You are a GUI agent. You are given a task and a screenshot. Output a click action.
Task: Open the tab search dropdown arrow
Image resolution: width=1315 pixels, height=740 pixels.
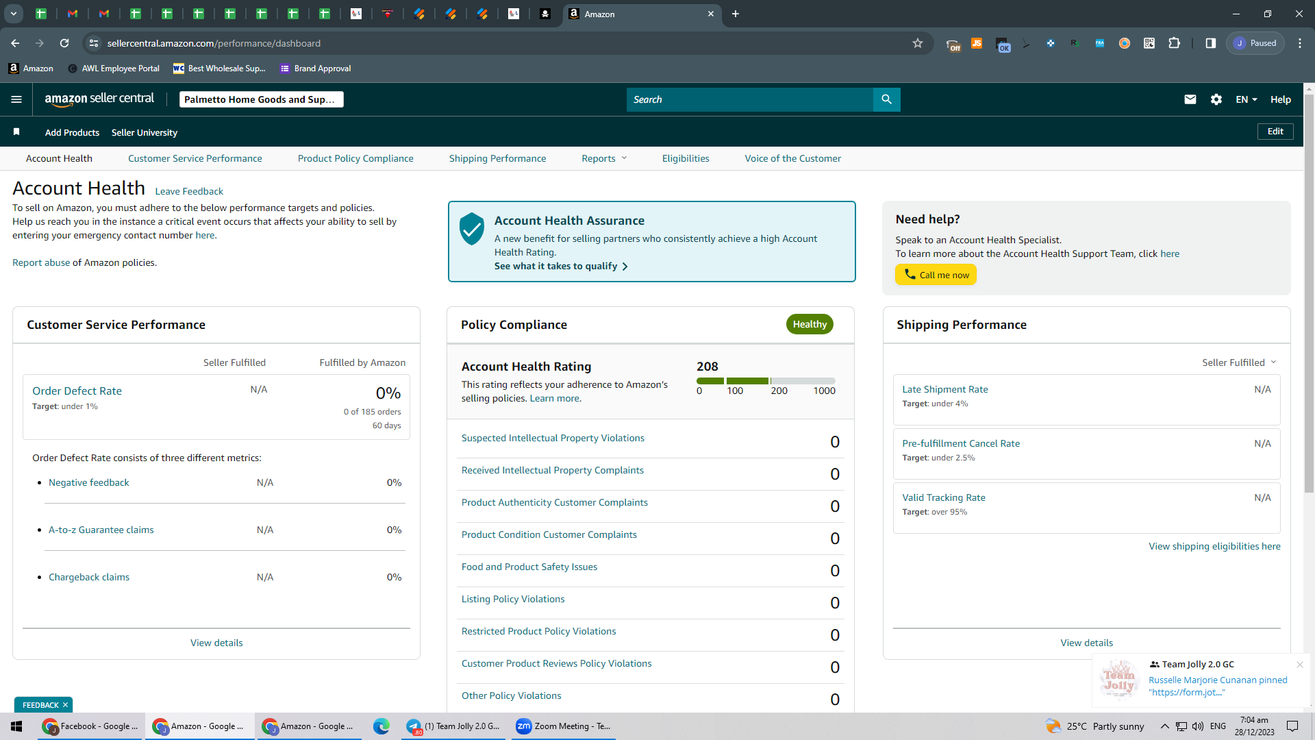click(x=14, y=14)
